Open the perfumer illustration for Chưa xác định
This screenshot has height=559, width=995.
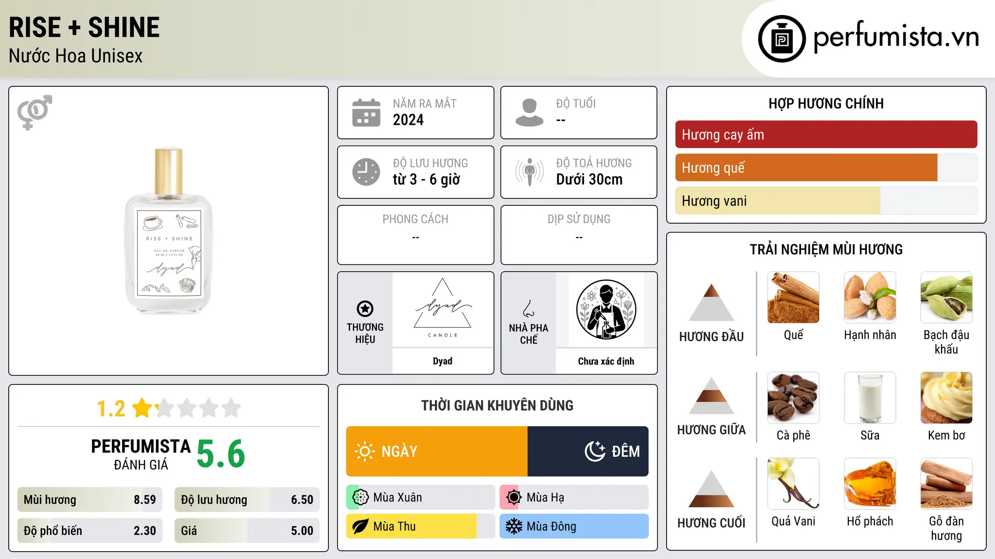606,310
